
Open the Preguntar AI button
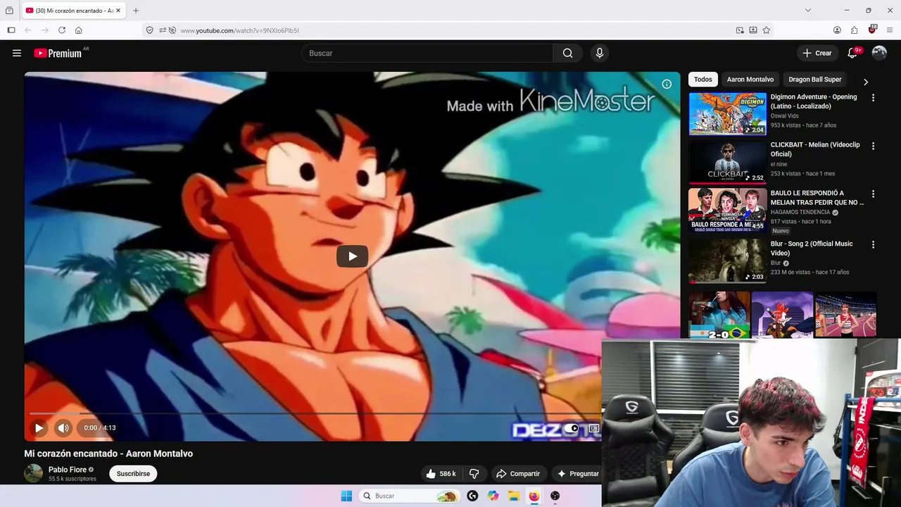[577, 474]
